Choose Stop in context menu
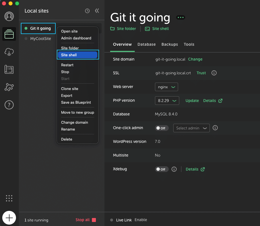This screenshot has height=226, width=260. [65, 72]
